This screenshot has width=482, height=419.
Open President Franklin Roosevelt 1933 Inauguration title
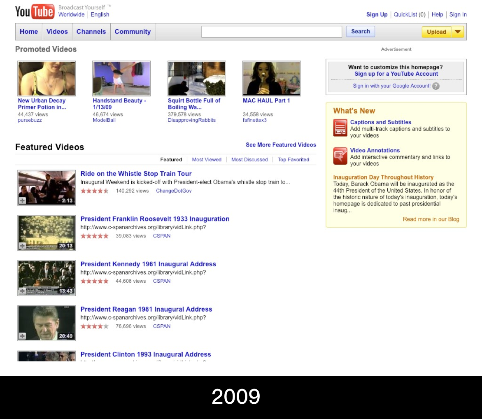155,219
